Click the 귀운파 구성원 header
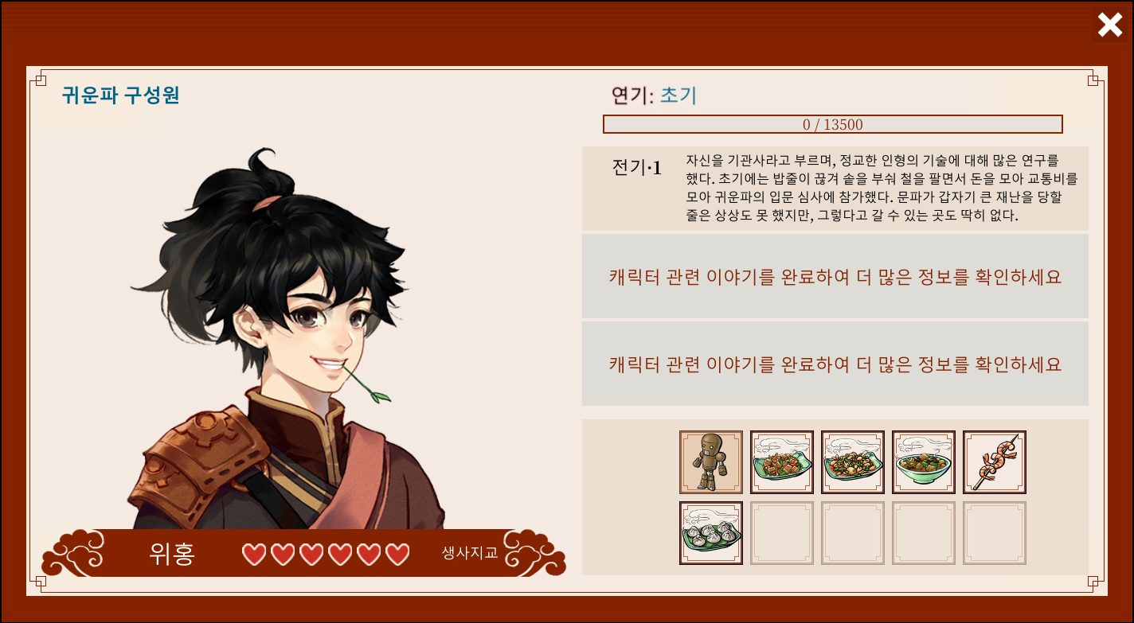Image resolution: width=1134 pixels, height=623 pixels. 120,95
